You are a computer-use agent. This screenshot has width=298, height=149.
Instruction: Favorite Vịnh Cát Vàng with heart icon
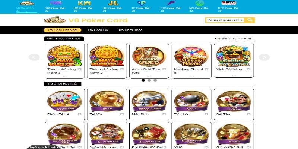248,69
